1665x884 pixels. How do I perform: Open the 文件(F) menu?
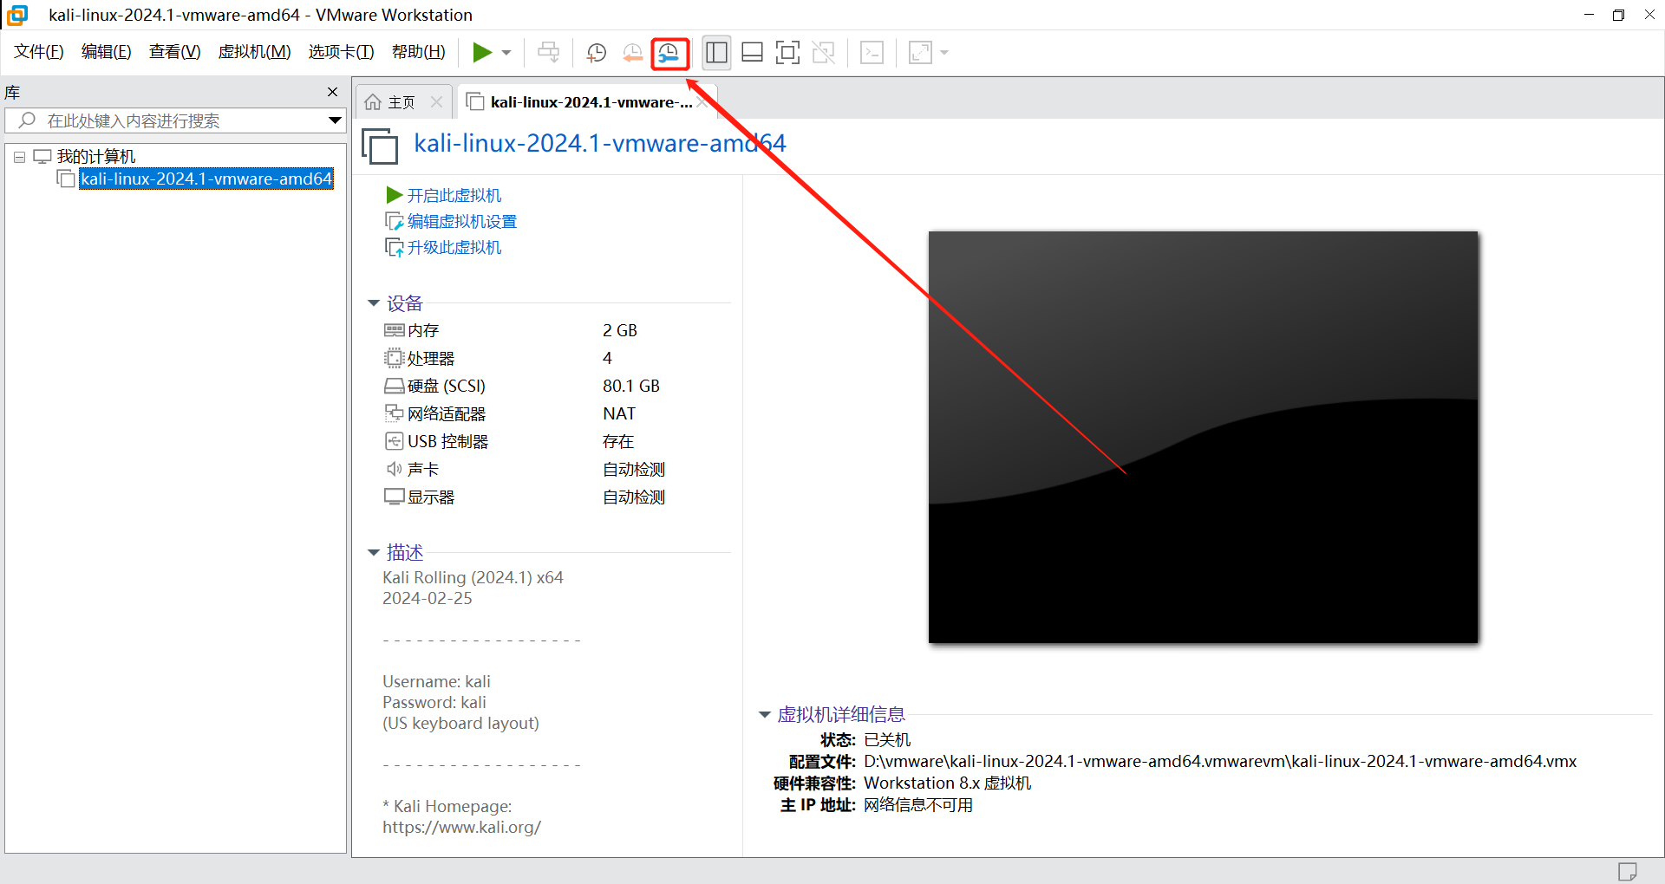click(38, 52)
